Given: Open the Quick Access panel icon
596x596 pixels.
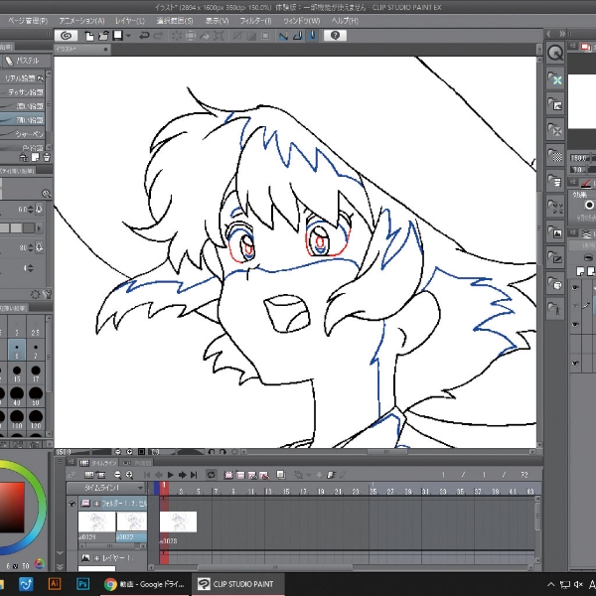Looking at the screenshot, I should [x=555, y=53].
